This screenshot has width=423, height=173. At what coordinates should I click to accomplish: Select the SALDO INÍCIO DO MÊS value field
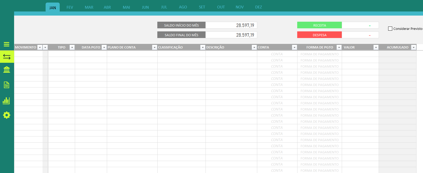[x=231, y=25]
